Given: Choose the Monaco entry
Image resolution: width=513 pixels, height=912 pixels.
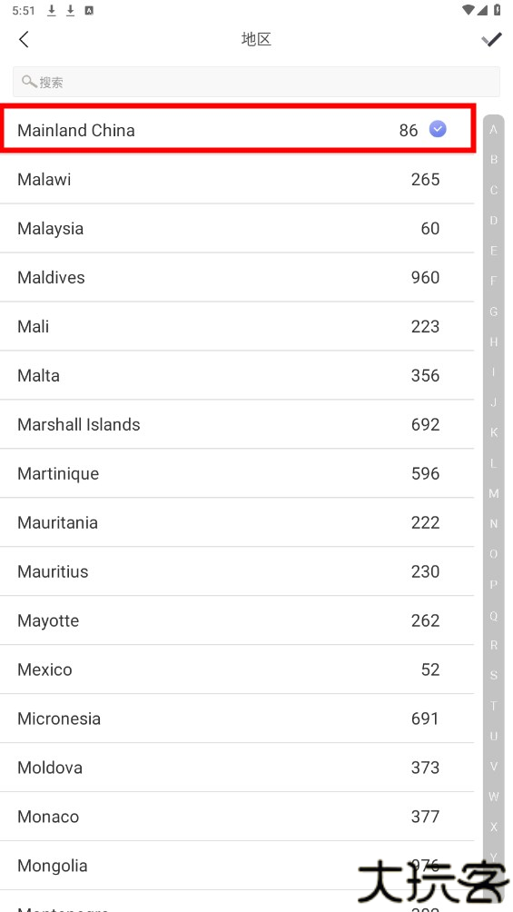Looking at the screenshot, I should coord(237,816).
